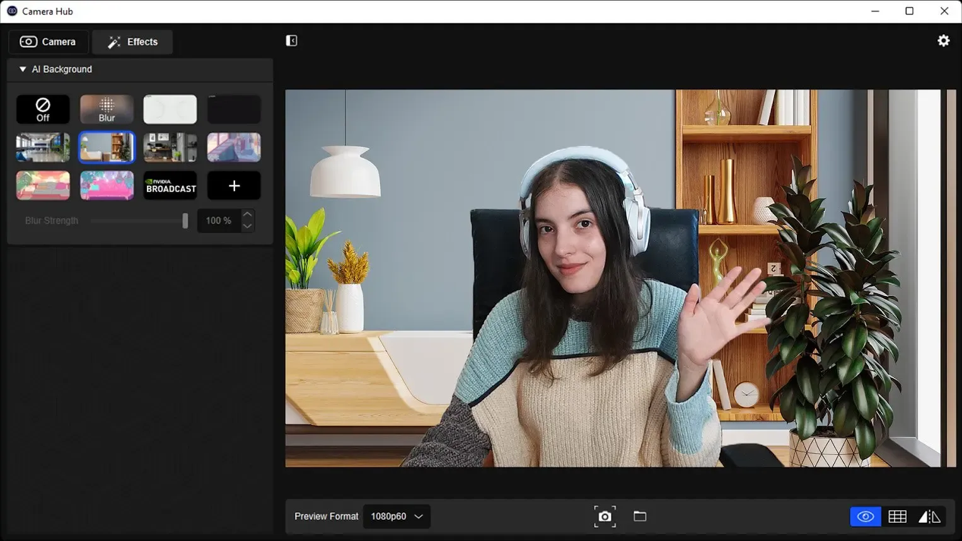Select the pink sofa room background thumbnail
The image size is (962, 541).
coord(107,186)
